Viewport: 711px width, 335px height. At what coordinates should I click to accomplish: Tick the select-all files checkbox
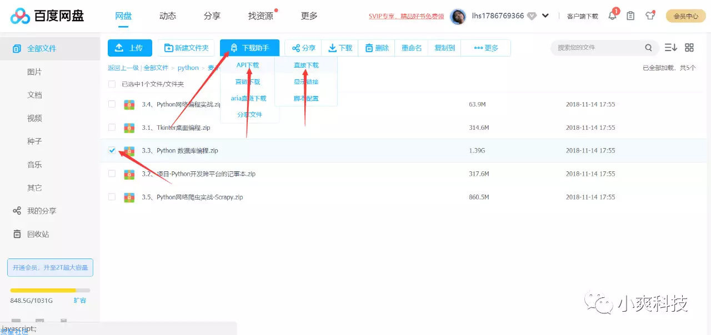(112, 84)
